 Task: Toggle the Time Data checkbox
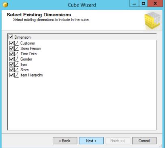click(x=12, y=54)
